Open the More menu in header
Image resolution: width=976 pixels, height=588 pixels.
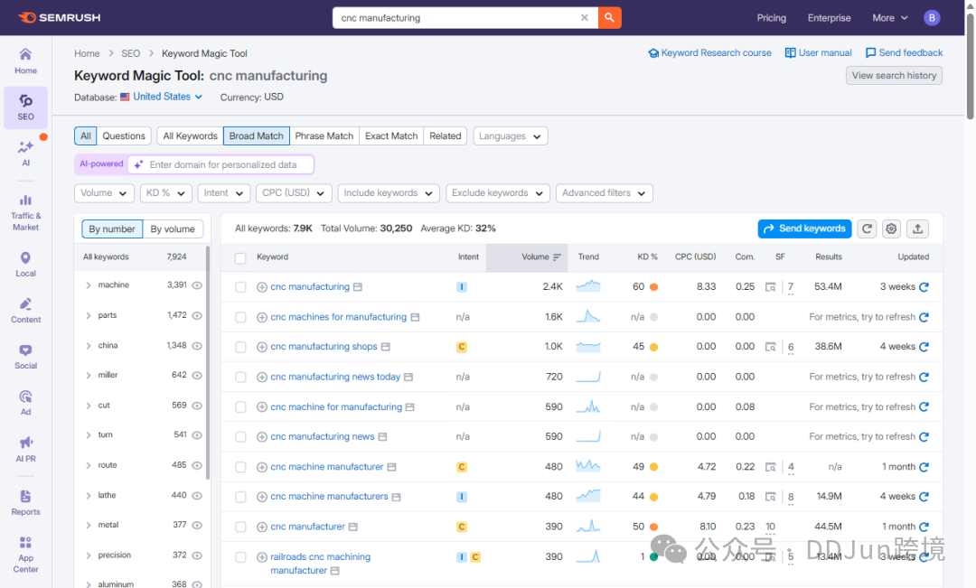pyautogui.click(x=890, y=18)
